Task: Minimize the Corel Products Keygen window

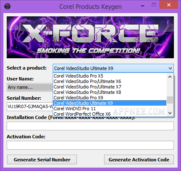Action: (x=143, y=5)
